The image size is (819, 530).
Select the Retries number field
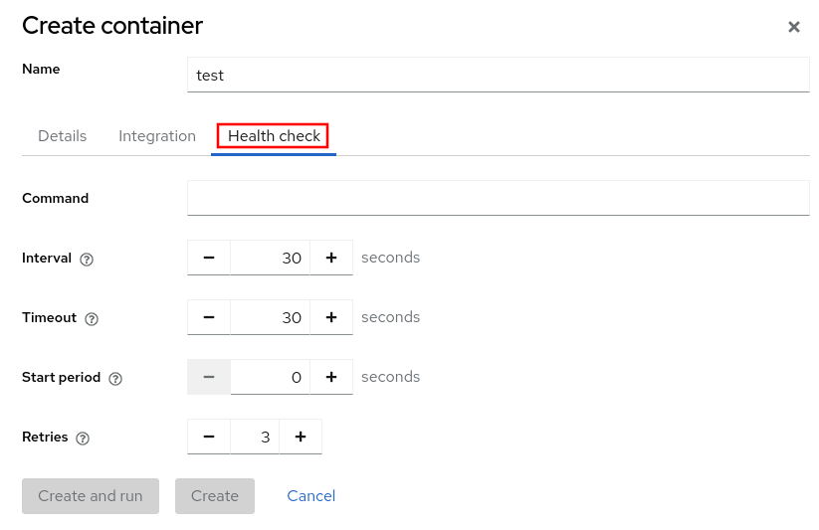click(x=255, y=437)
